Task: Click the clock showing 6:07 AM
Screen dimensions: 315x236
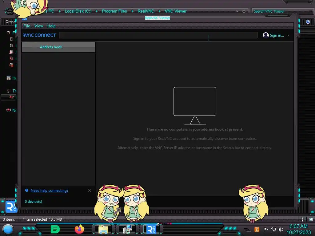Action: pyautogui.click(x=298, y=226)
